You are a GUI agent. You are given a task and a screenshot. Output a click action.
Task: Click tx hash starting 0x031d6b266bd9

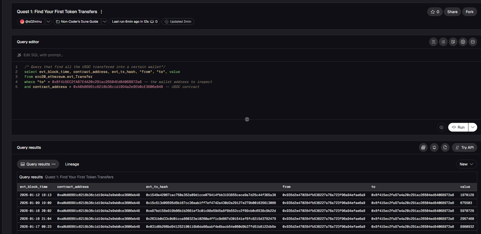click(211, 226)
